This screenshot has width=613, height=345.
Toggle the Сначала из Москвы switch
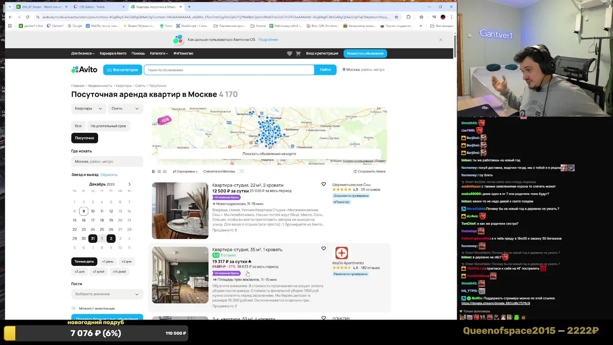240,171
